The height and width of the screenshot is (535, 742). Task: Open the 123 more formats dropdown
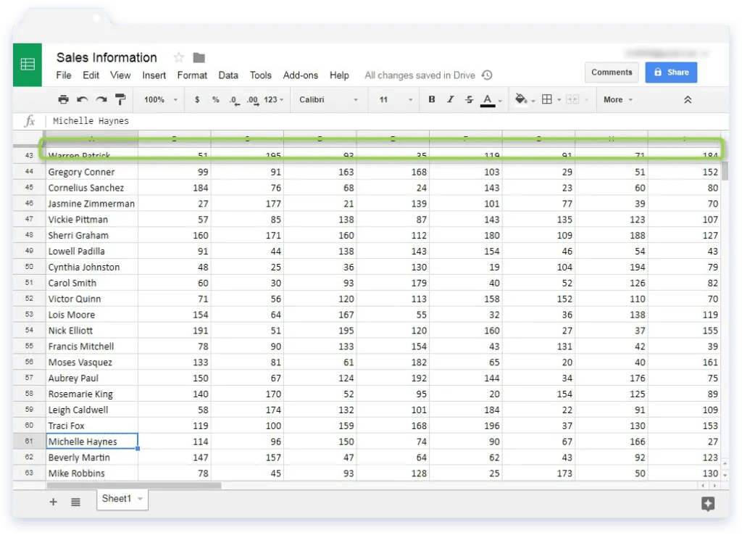point(273,99)
